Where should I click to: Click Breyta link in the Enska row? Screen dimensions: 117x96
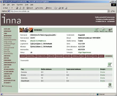pyautogui.click(x=103, y=75)
